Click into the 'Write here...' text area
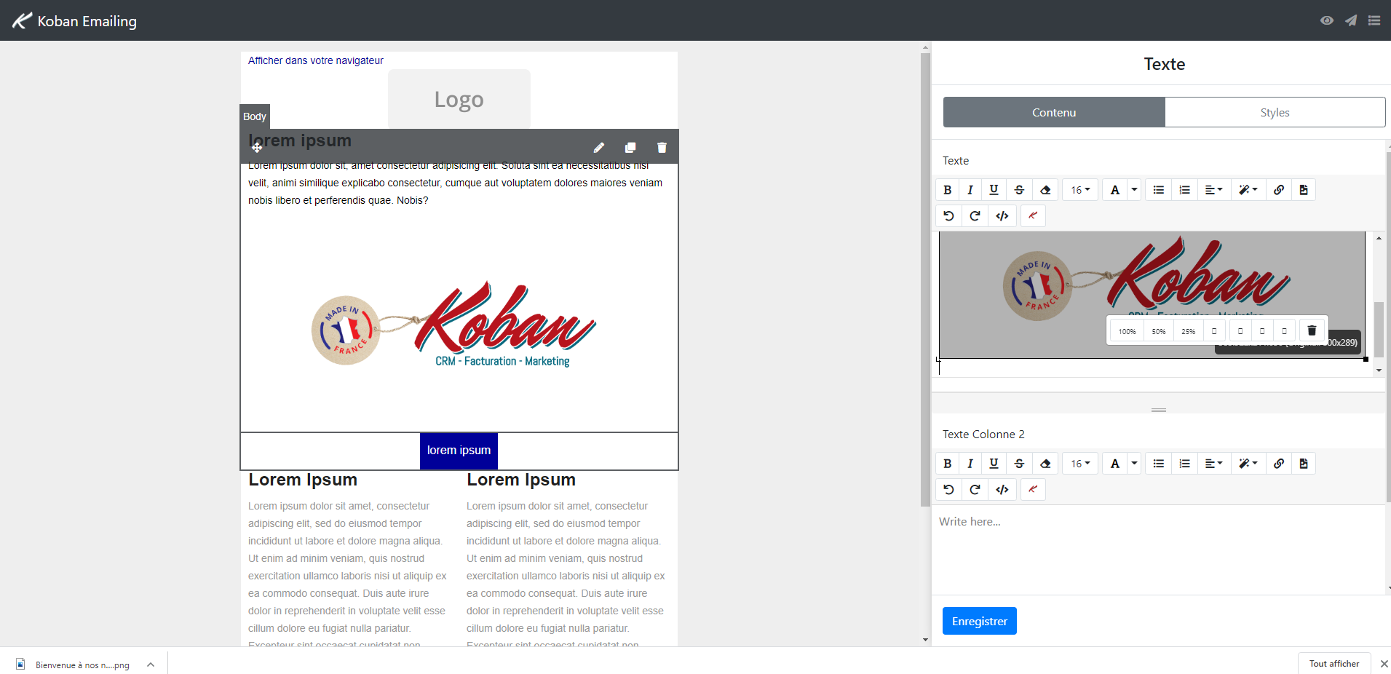Screen dimensions: 1391x674 [x=1157, y=550]
